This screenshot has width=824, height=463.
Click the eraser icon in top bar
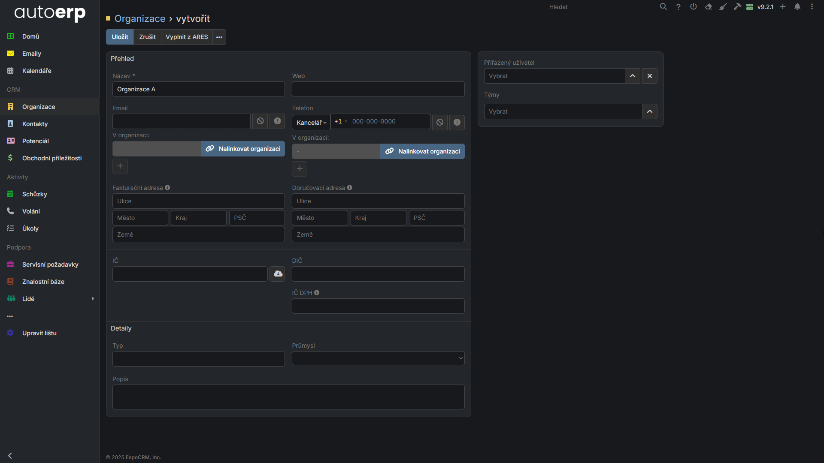tap(709, 7)
